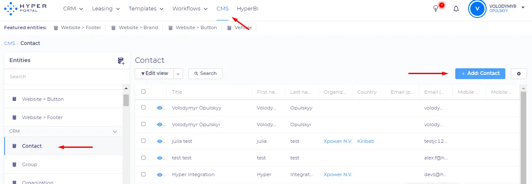The image size is (532, 184).
Task: Open the Edit view dropdown arrow
Action: 178,74
